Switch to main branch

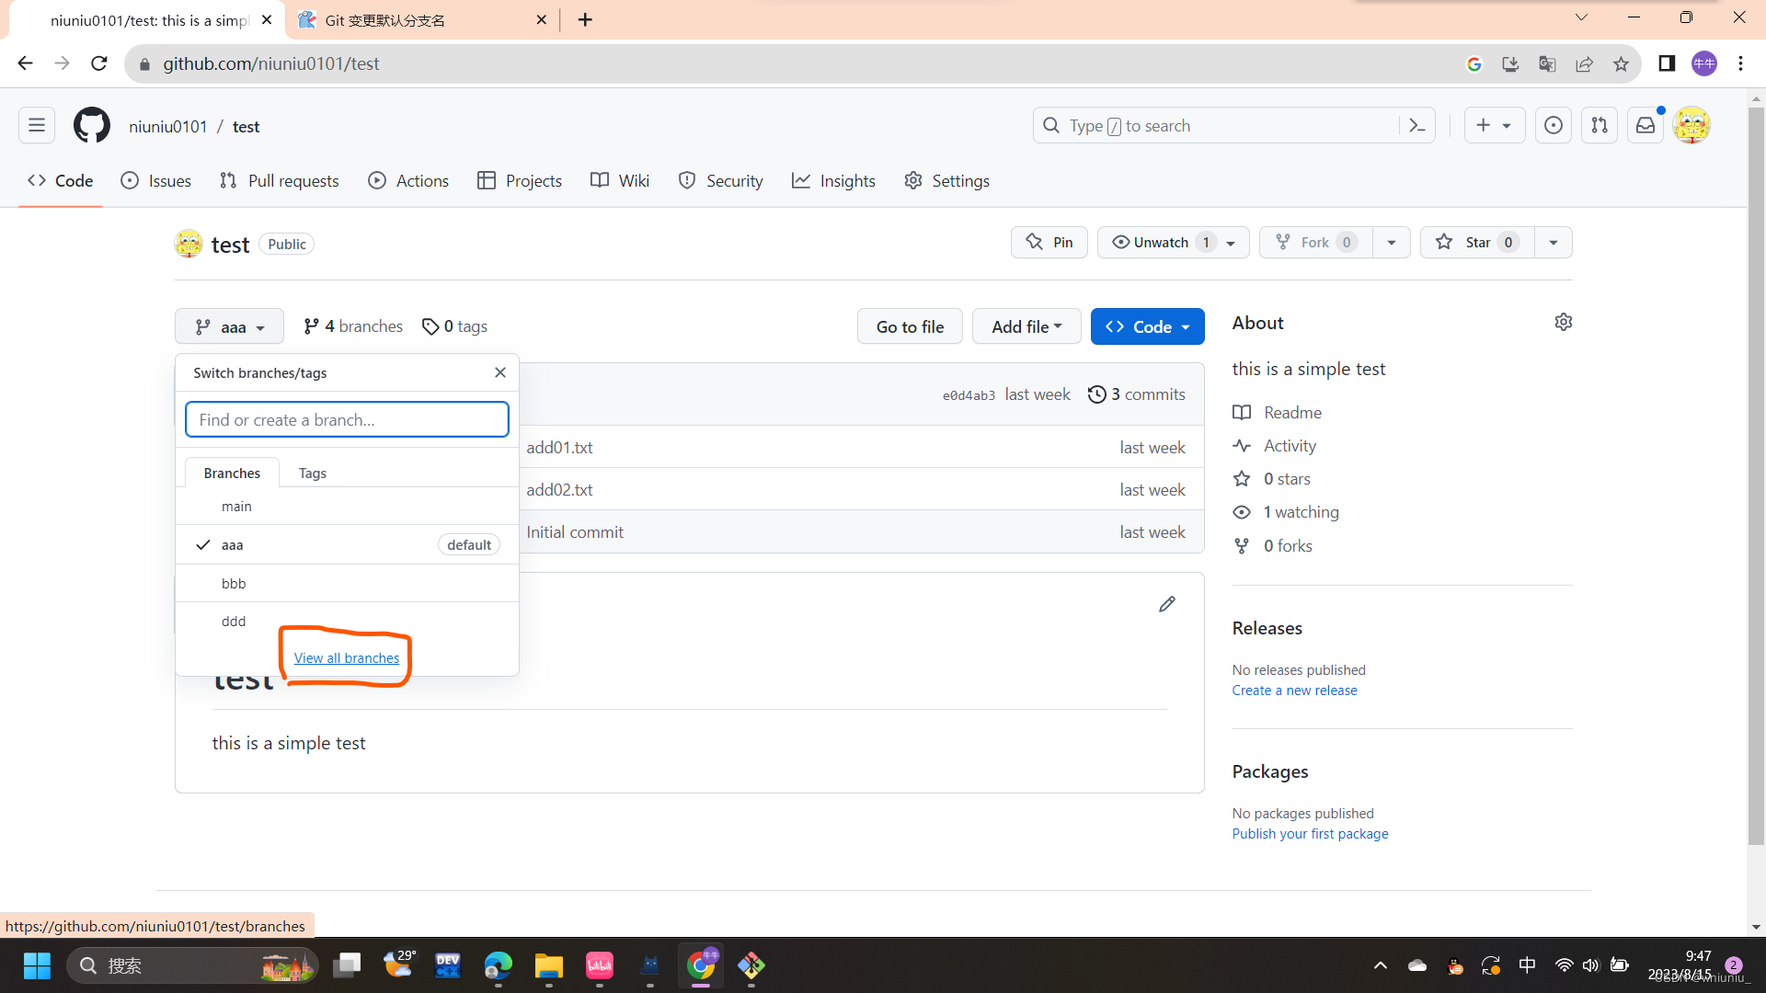pyautogui.click(x=347, y=507)
